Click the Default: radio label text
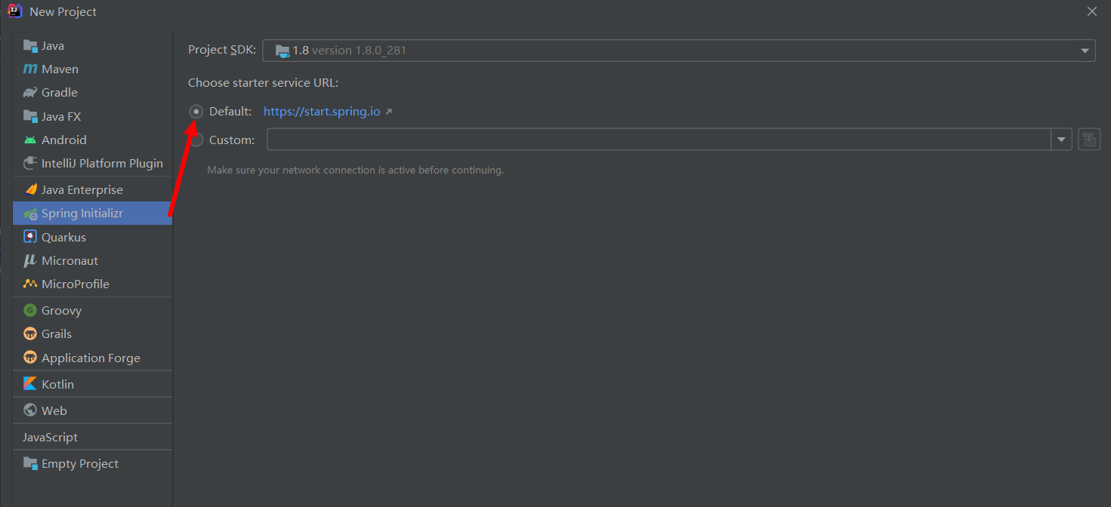Viewport: 1111px width, 507px height. pyautogui.click(x=230, y=112)
